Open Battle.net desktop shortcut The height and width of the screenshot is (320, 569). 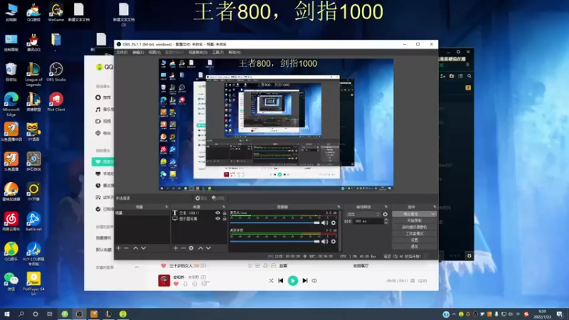[x=33, y=221]
